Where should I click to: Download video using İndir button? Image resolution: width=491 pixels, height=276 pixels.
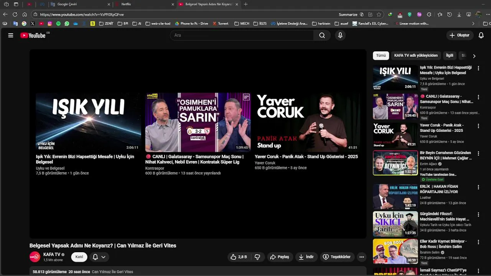pyautogui.click(x=306, y=257)
